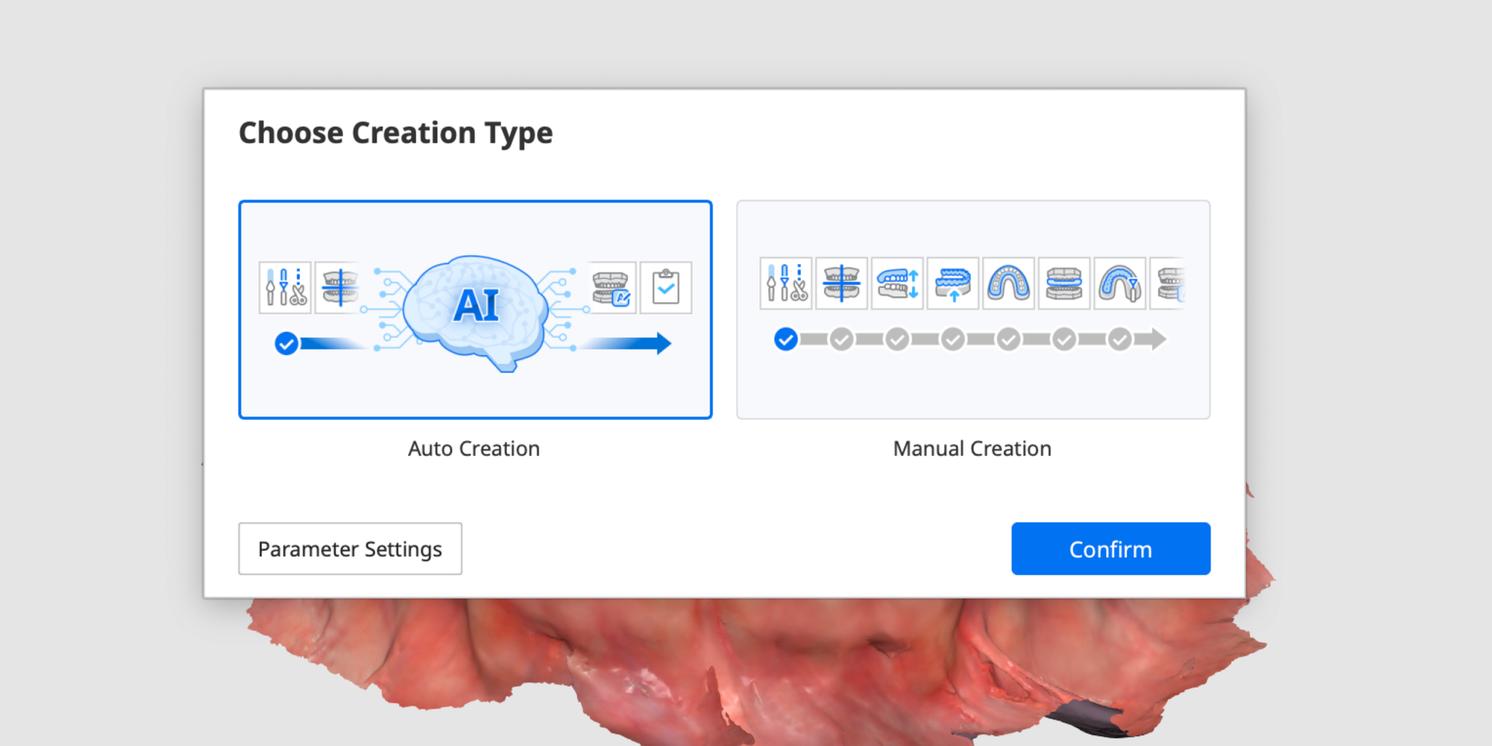The width and height of the screenshot is (1492, 746).
Task: Click the splint with upward arrow icon
Action: click(x=953, y=284)
